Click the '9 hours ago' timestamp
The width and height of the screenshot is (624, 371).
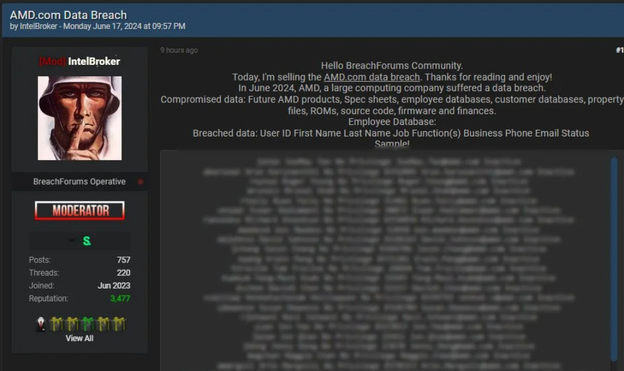point(179,50)
